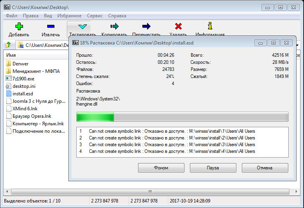Click error line 4 about install\4\Users
This screenshot has width=304, height=208.
(167, 151)
